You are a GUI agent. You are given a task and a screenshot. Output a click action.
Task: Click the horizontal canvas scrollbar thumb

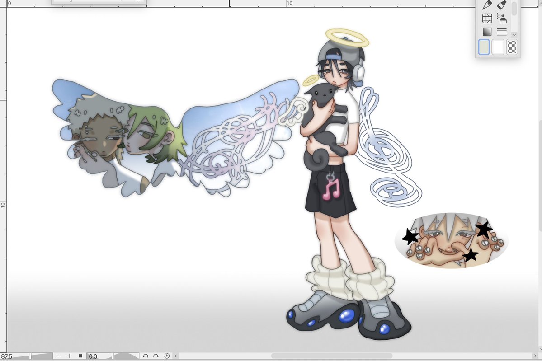click(331, 356)
